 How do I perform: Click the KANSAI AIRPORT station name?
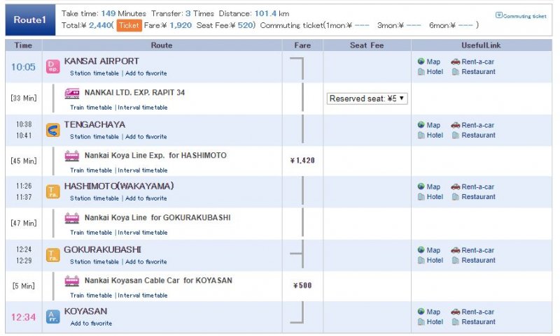[101, 61]
